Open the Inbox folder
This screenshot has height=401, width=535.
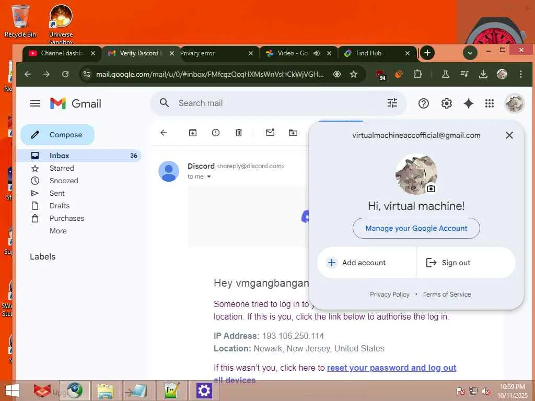tap(79, 156)
